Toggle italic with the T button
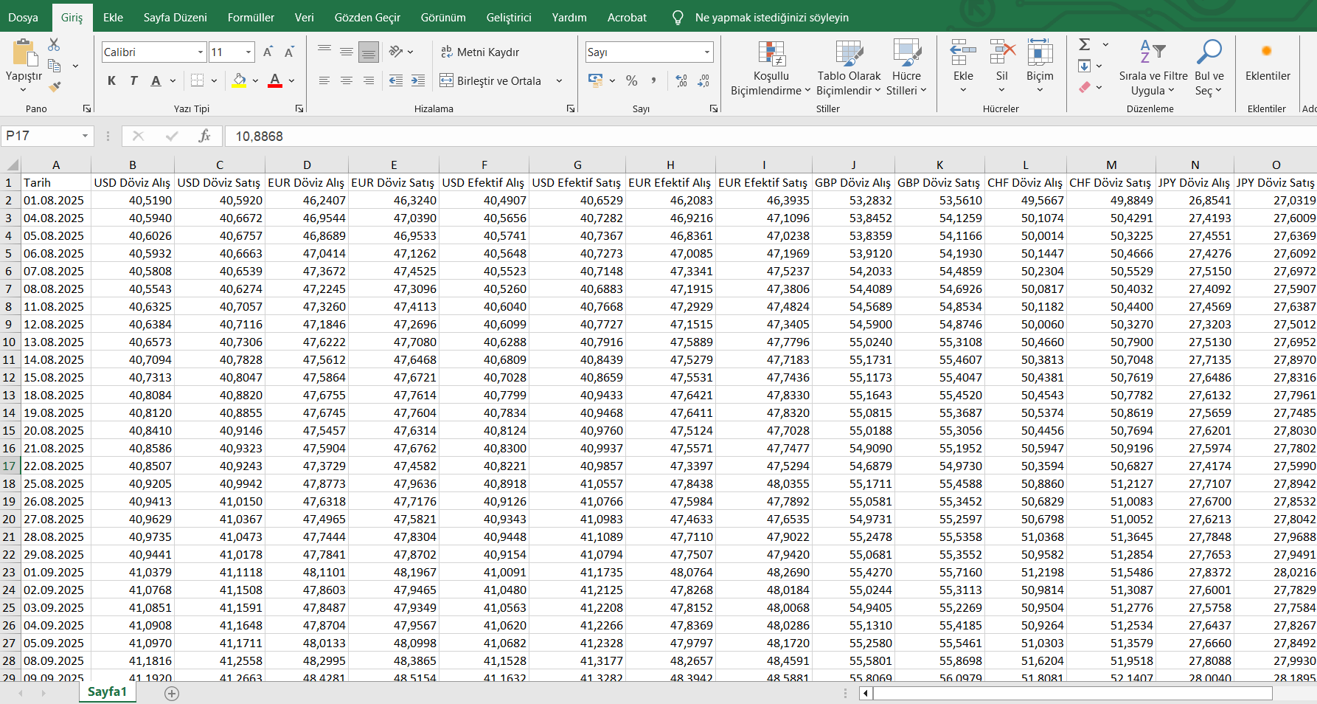 coord(133,80)
